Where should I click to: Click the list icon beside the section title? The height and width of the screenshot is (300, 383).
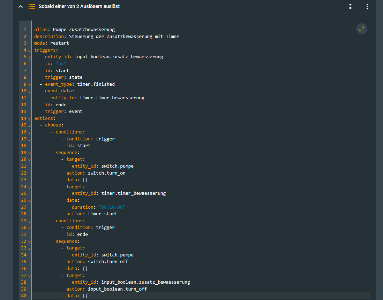point(31,7)
